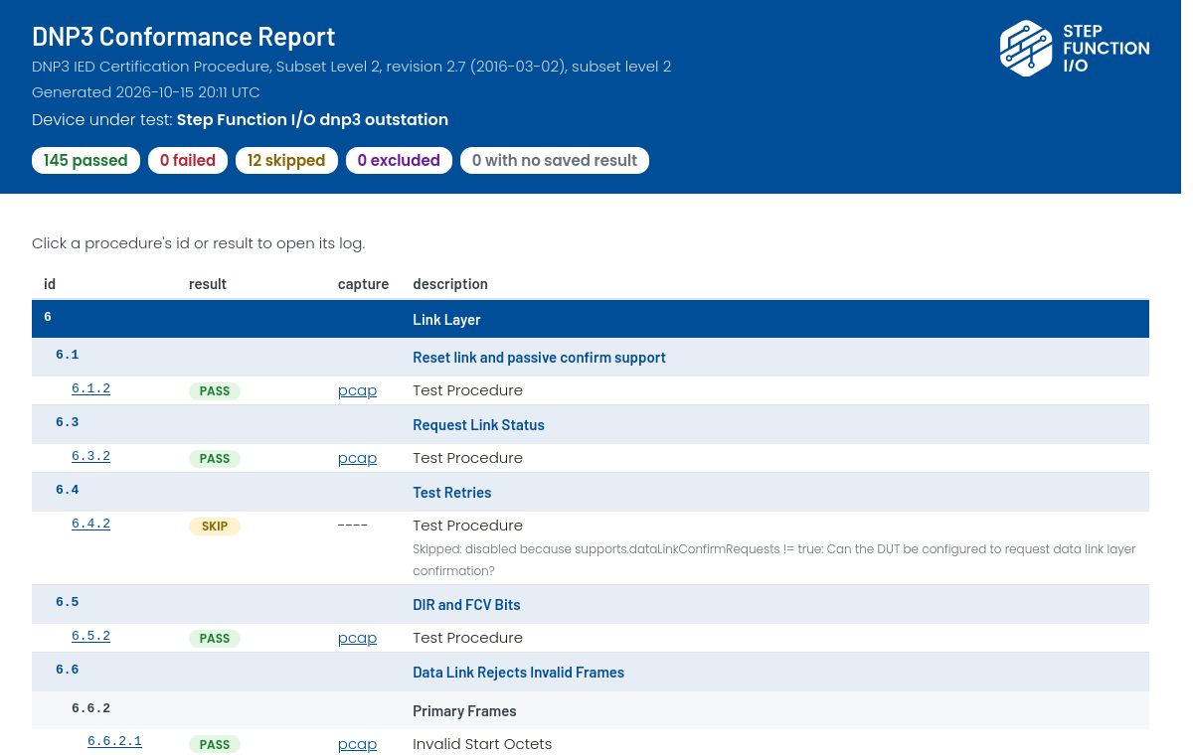This screenshot has width=1193, height=755.
Task: Click the 'Test Retries' heading
Action: (451, 493)
